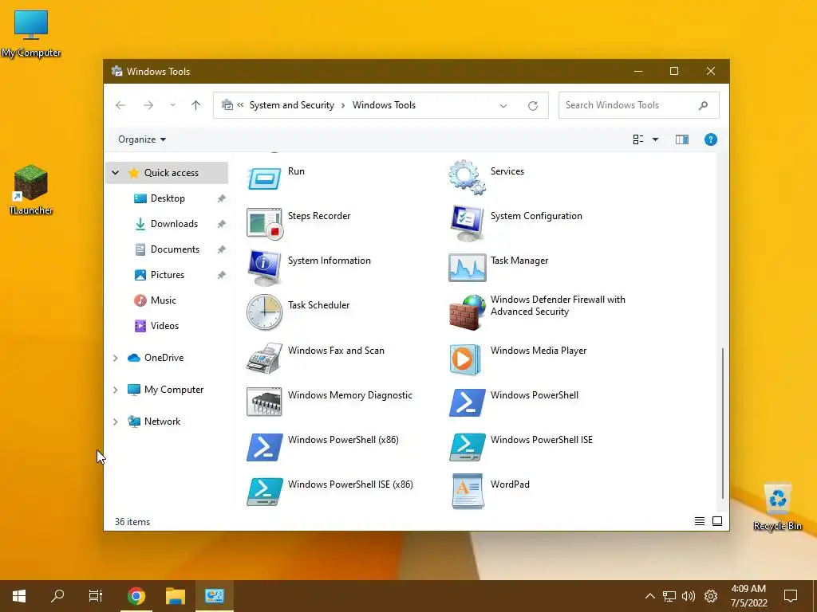Screen dimensions: 817x612
Task: Select the Windows Media Player icon
Action: (465, 359)
